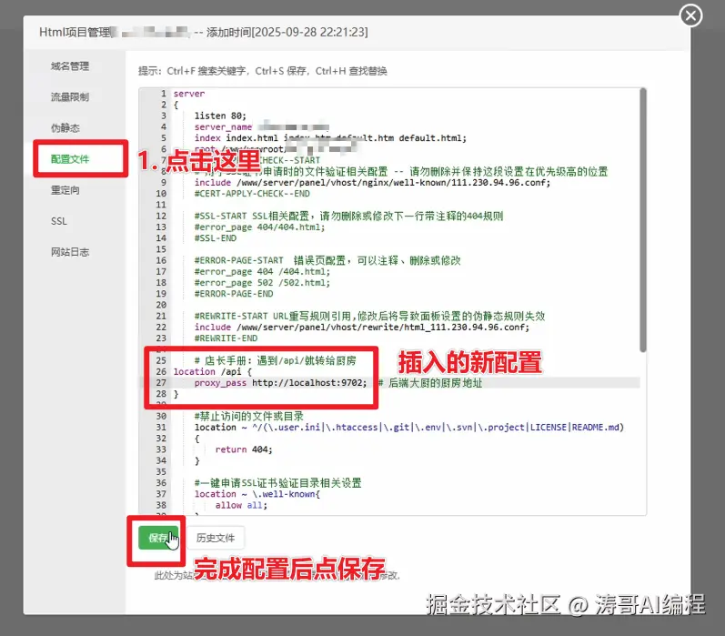This screenshot has height=636, width=725.
Task: Click the '#error_page 502 /502.html;' line
Action: 262,283
